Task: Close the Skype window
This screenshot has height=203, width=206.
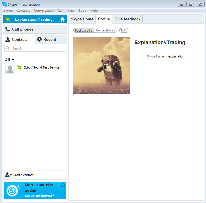Action: point(200,5)
